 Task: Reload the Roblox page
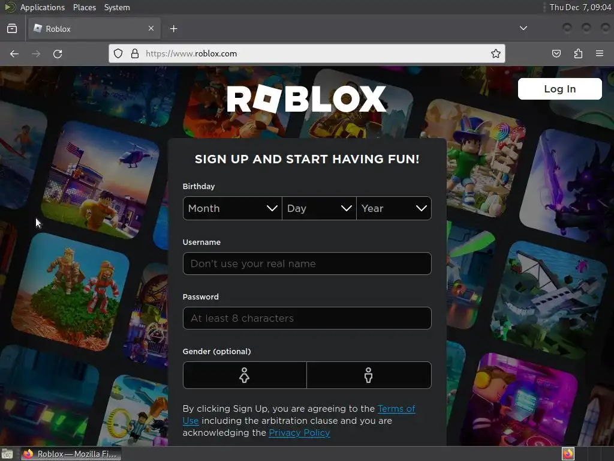58,53
